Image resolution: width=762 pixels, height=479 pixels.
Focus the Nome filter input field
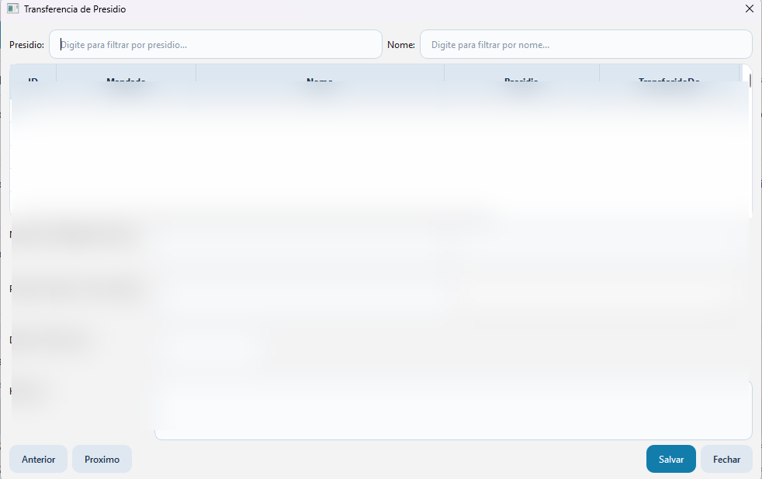586,45
